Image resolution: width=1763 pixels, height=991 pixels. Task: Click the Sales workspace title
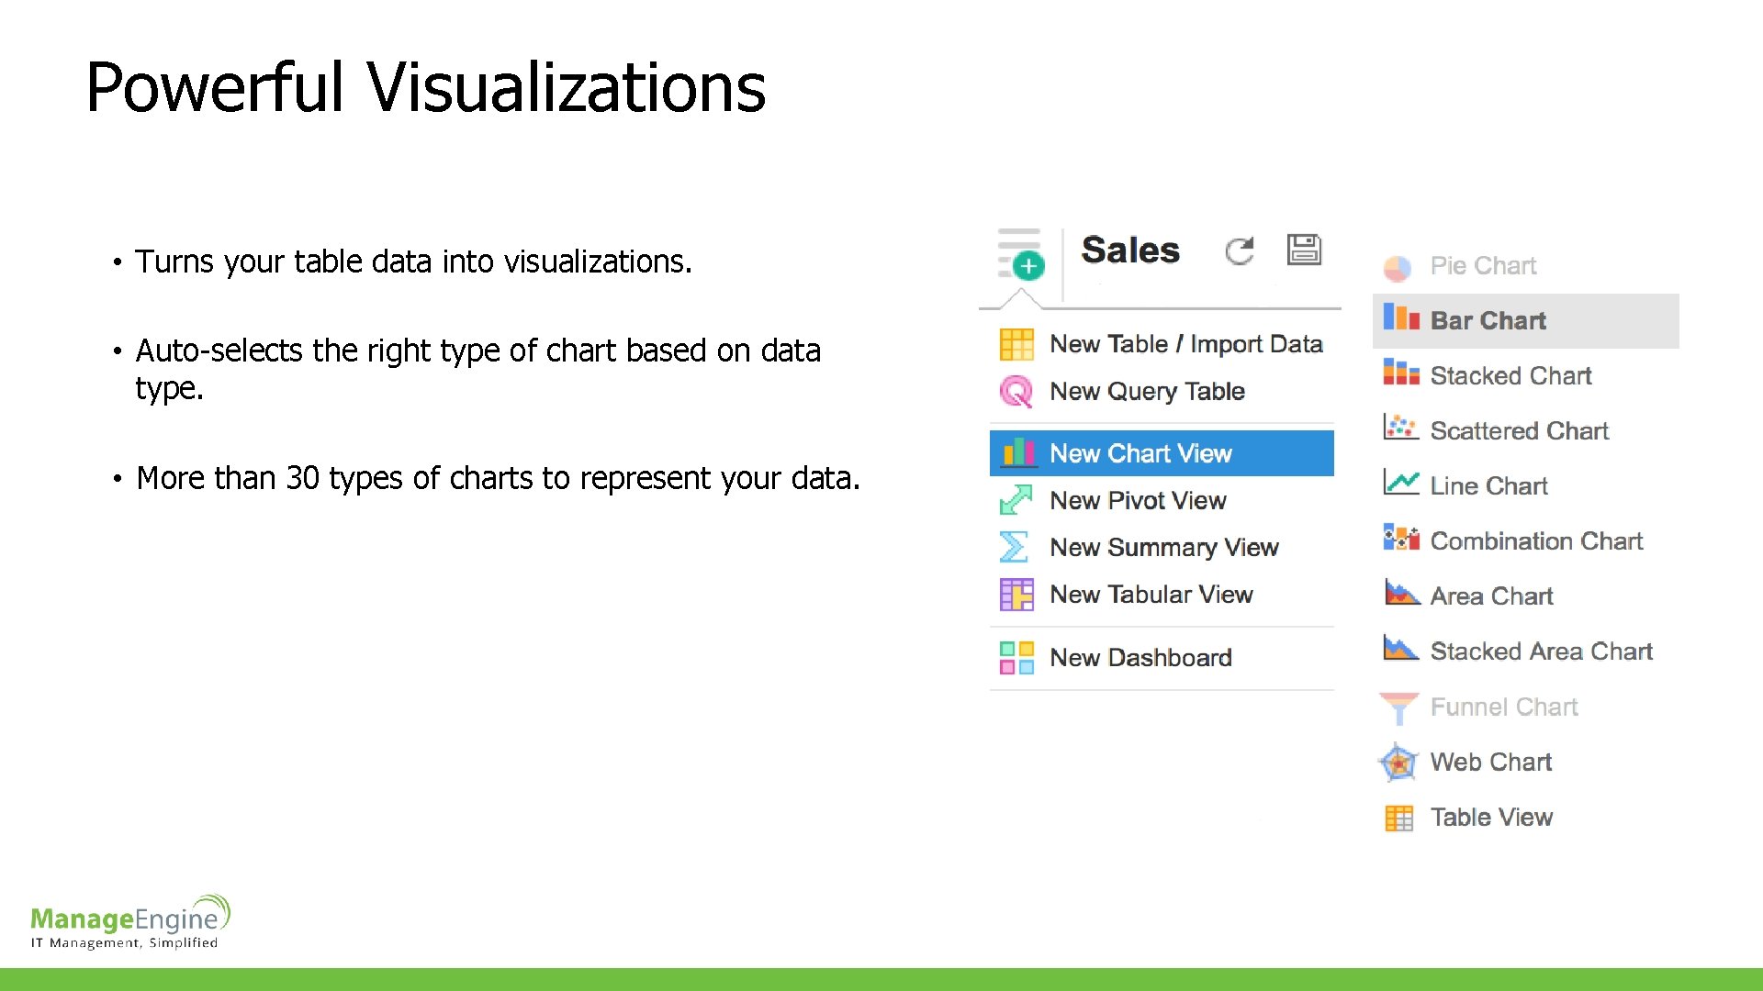[1129, 251]
